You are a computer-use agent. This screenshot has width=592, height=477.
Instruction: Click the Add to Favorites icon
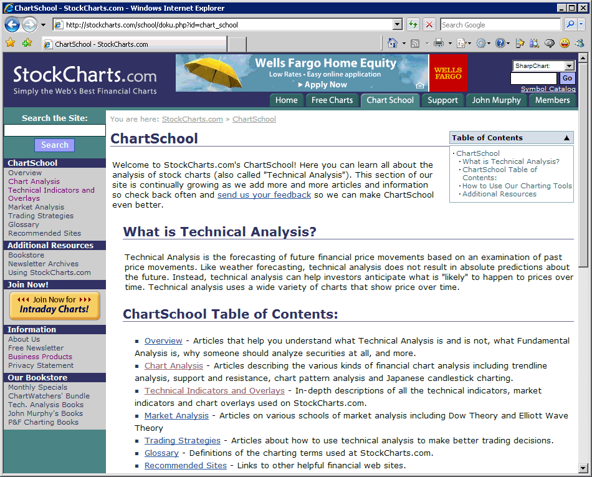27,43
